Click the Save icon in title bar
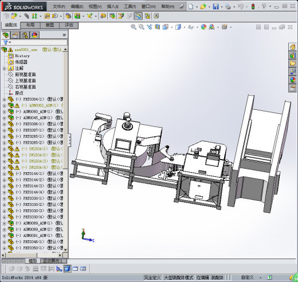 [216, 7]
